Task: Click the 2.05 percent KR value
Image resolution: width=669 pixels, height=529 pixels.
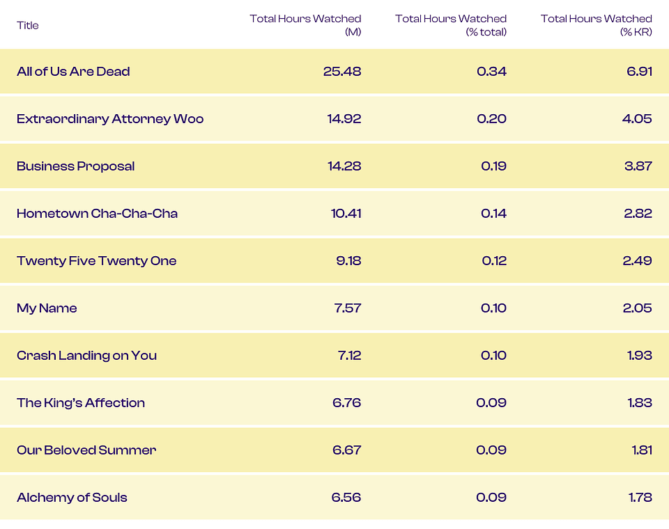Action: click(638, 308)
